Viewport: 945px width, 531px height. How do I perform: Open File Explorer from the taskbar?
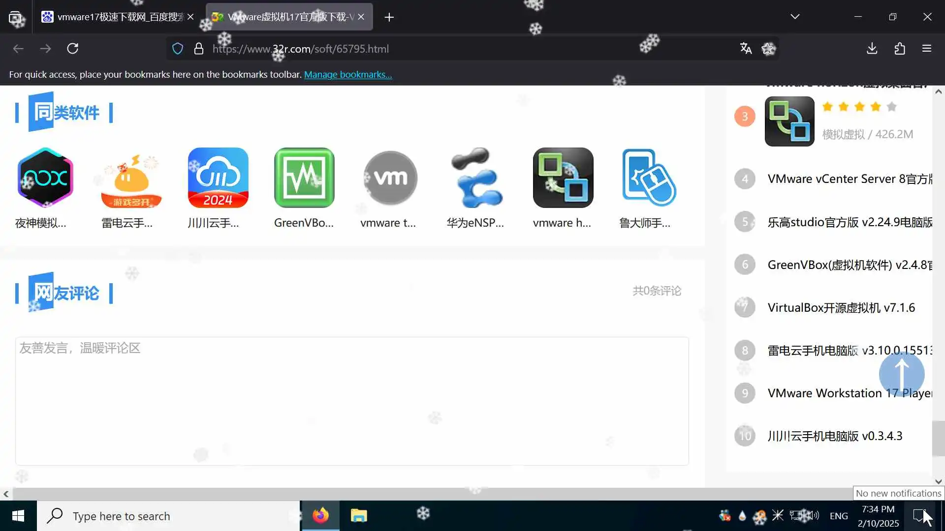(x=359, y=516)
